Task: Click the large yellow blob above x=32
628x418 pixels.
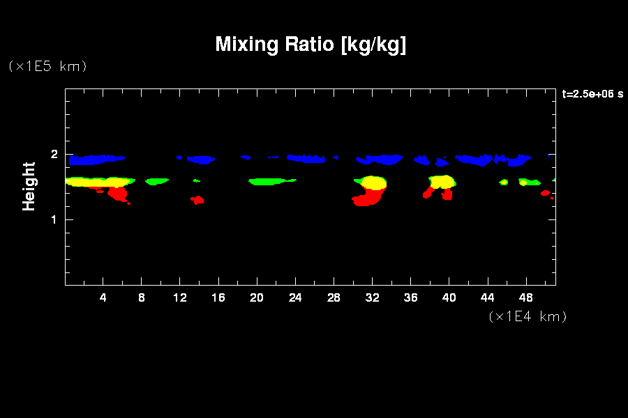Action: 374,183
